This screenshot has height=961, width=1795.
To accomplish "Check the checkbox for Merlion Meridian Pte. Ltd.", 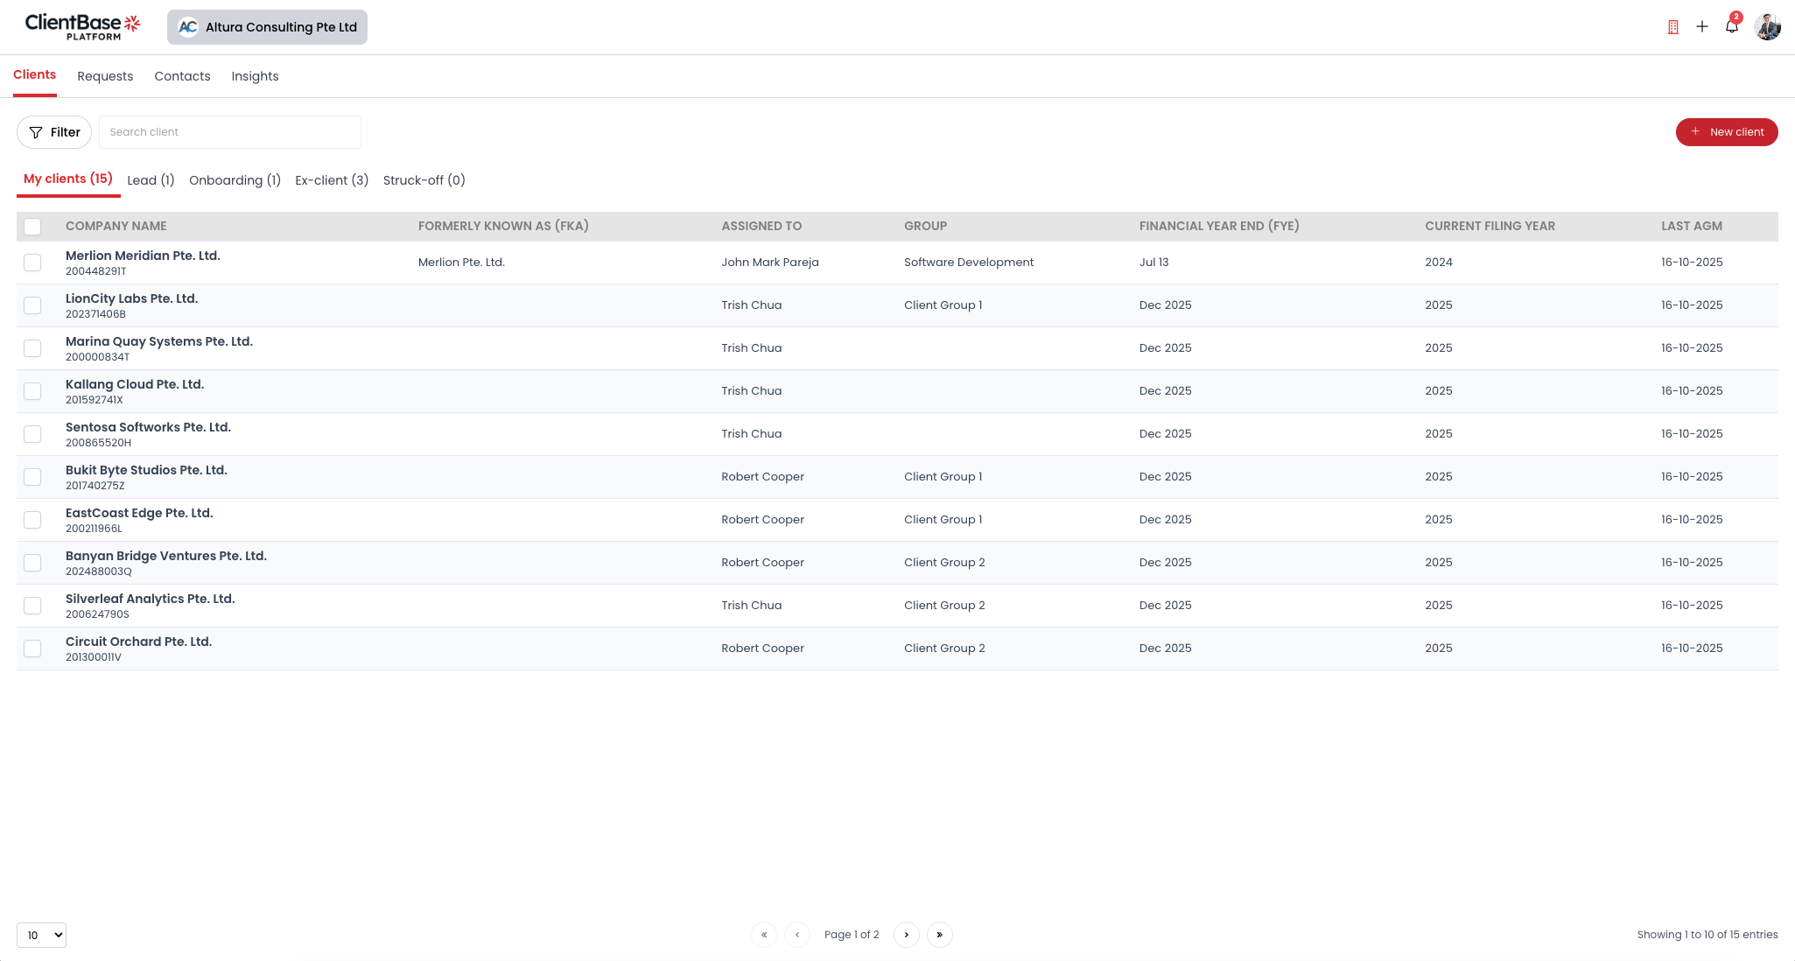I will point(32,262).
